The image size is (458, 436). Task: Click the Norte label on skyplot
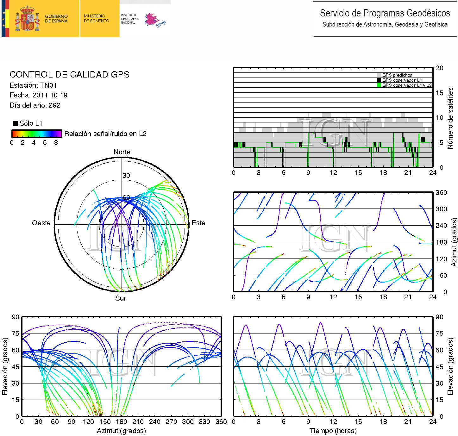[x=122, y=152]
